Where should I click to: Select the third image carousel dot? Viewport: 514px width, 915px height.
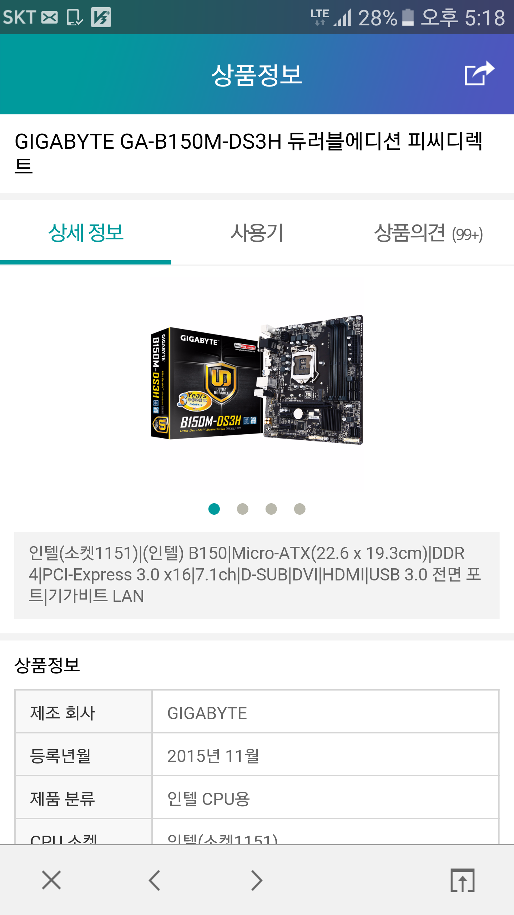click(x=271, y=509)
